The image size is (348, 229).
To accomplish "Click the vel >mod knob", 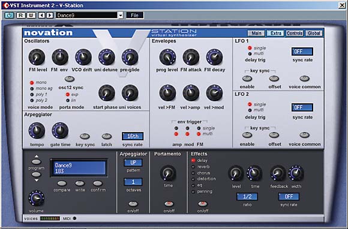I will (x=214, y=93).
